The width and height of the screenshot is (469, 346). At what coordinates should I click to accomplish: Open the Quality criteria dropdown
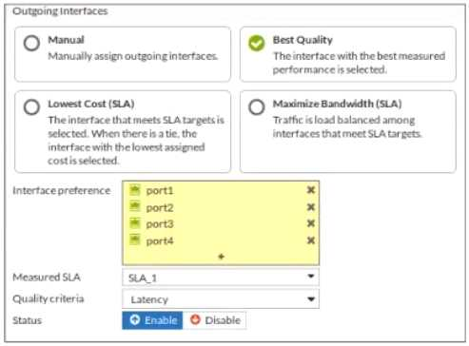221,298
